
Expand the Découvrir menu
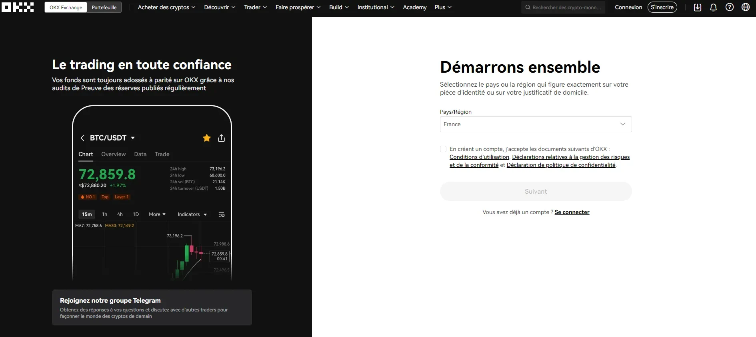[220, 7]
